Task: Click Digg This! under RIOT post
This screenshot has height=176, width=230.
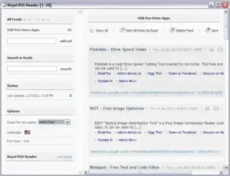Action: tap(155, 132)
